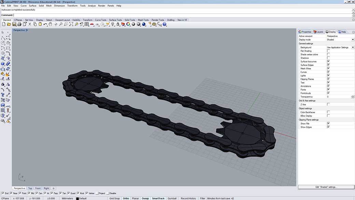Click the Zoom Extents icon
This screenshot has height=200, width=355.
coord(71,24)
